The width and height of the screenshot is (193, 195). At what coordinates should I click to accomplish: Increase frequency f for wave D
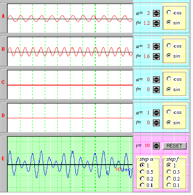tap(156, 121)
